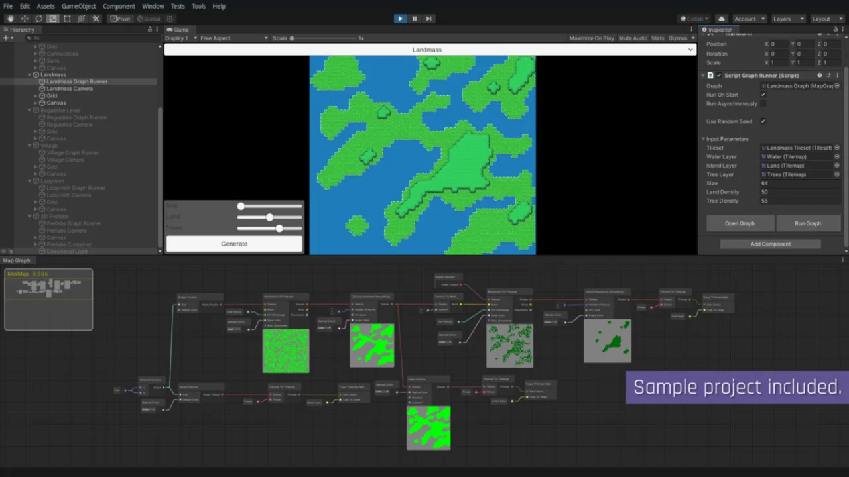
Task: Click the Step frame button
Action: [x=429, y=19]
